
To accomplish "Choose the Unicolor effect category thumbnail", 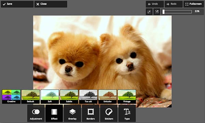I will tap(108, 96).
